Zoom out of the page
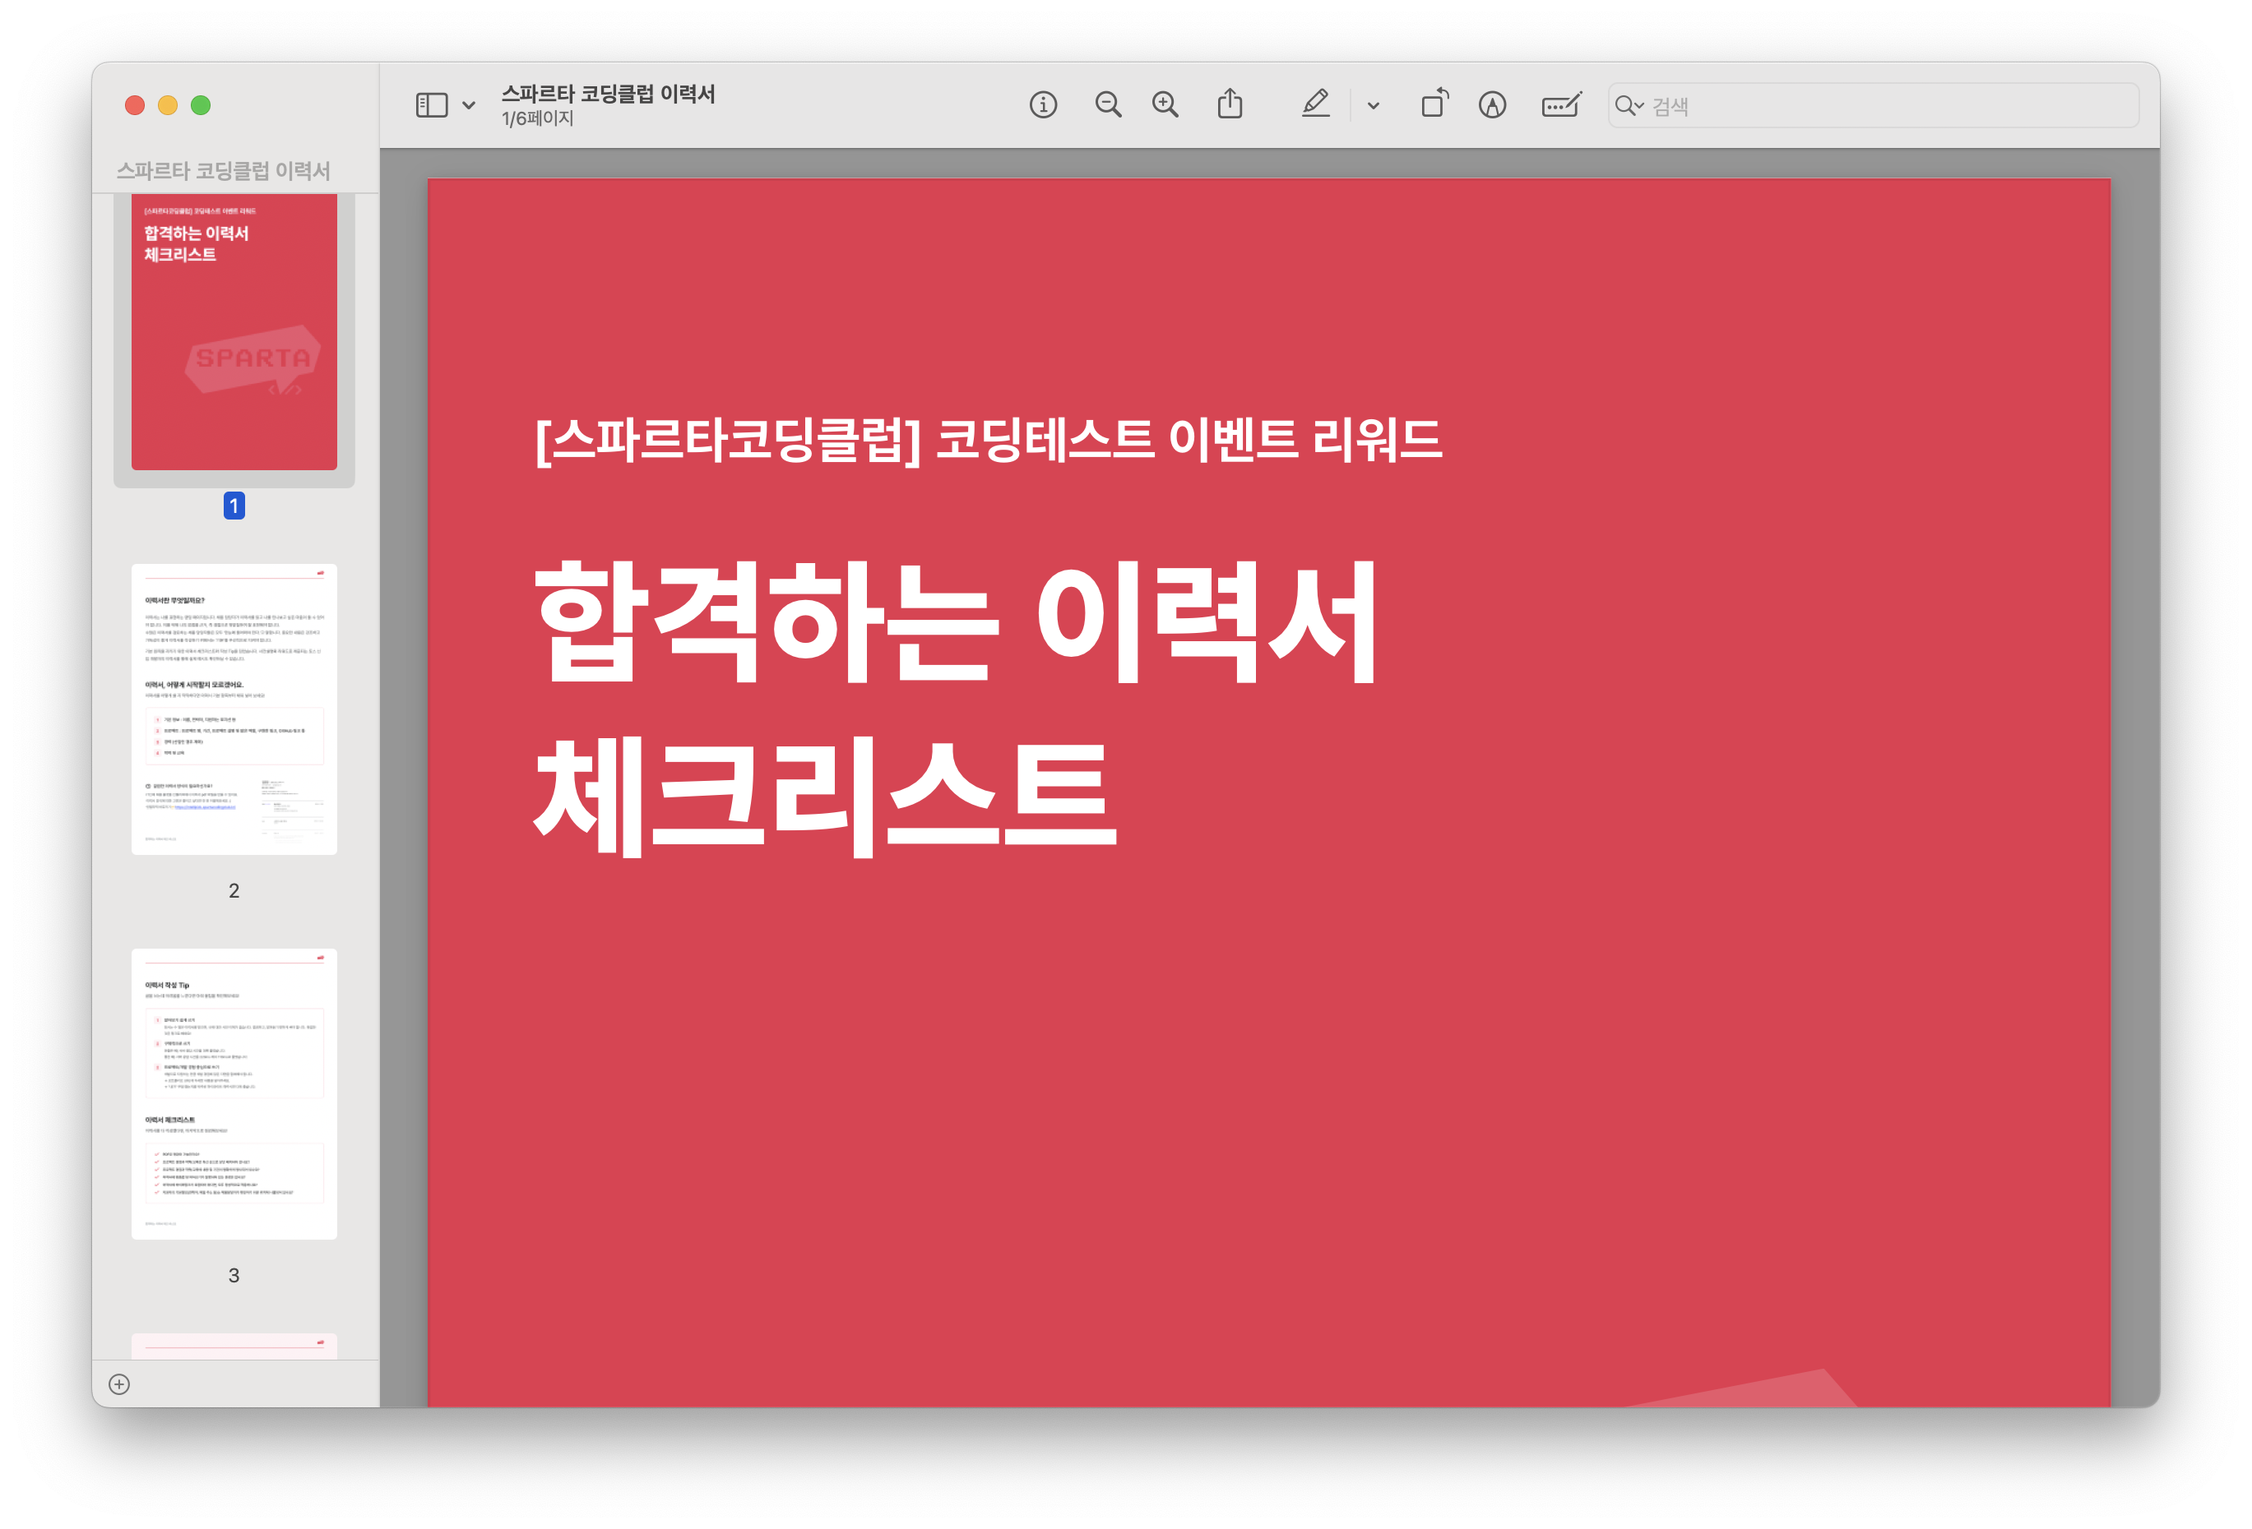2252x1529 pixels. 1108,104
